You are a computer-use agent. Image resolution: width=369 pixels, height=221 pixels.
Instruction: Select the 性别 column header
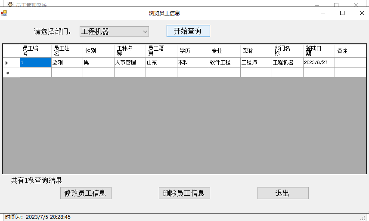98,51
